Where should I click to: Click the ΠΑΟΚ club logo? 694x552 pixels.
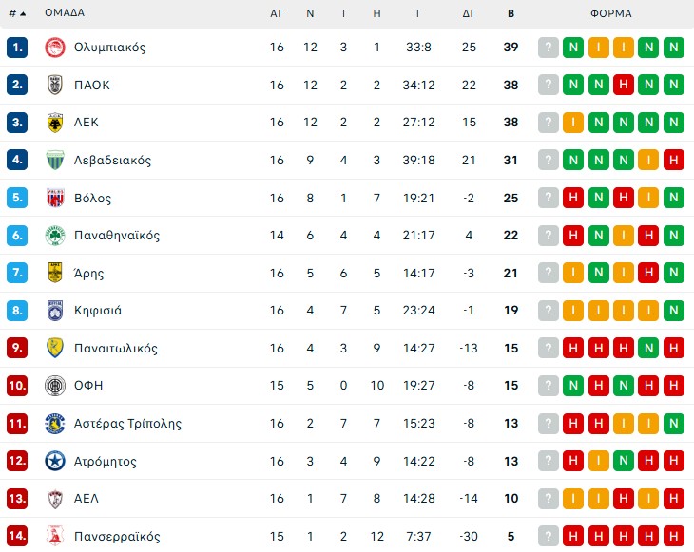[54, 85]
